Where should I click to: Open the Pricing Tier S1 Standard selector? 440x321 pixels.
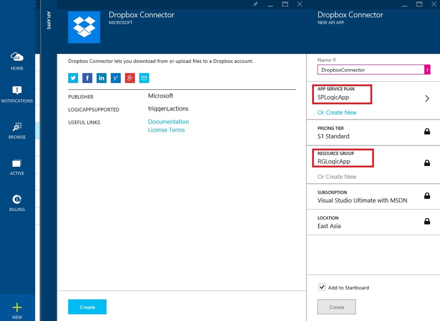pyautogui.click(x=373, y=132)
